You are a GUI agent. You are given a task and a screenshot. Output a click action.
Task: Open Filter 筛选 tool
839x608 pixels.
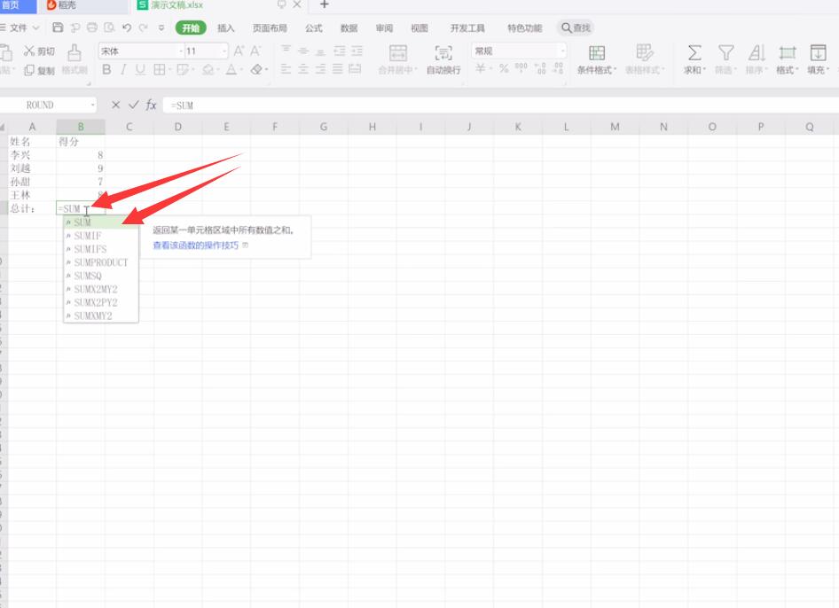pos(725,60)
